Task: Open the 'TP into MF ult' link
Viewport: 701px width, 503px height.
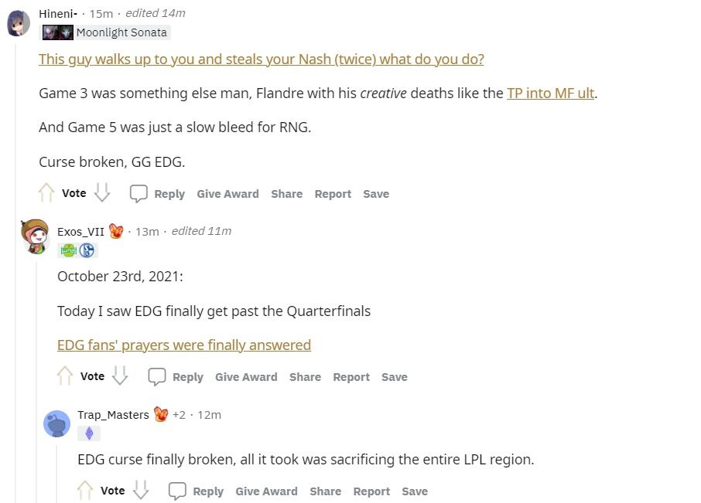Action: (550, 93)
